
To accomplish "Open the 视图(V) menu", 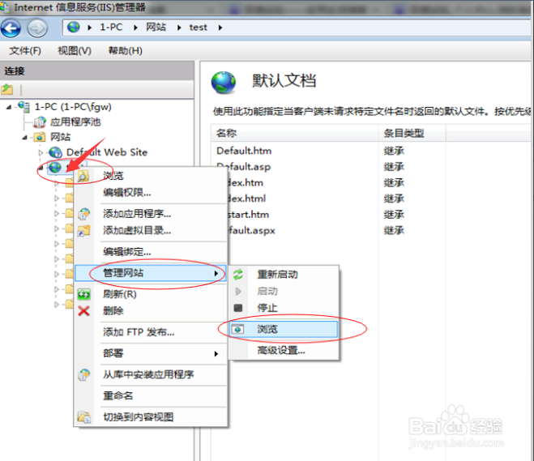I will 75,51.
